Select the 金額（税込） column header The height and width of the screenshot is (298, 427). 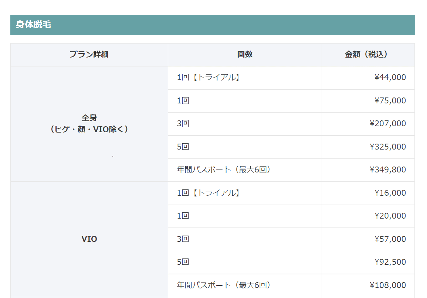368,54
